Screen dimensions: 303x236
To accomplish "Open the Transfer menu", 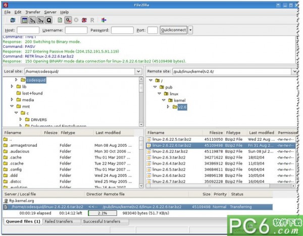I will click(33, 12).
